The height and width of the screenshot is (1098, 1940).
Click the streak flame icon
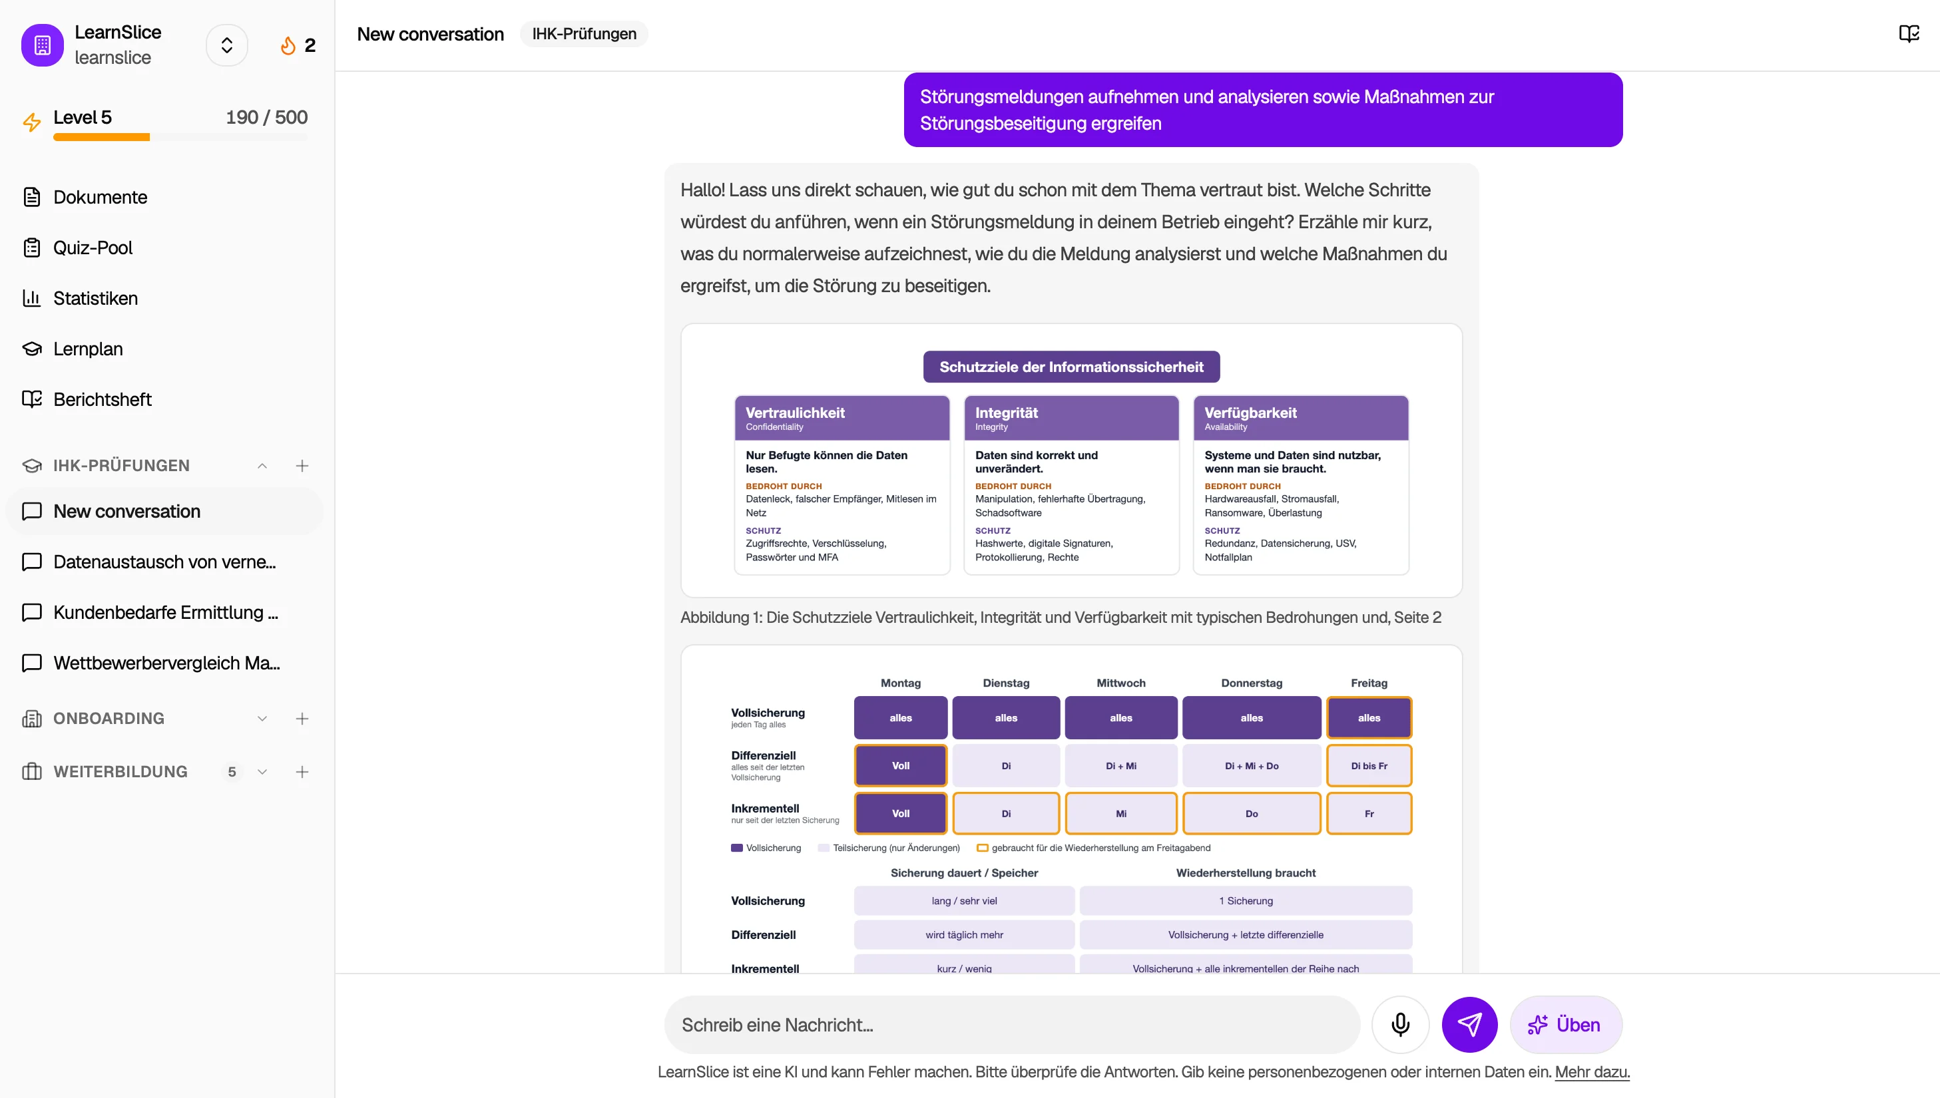[x=288, y=45]
